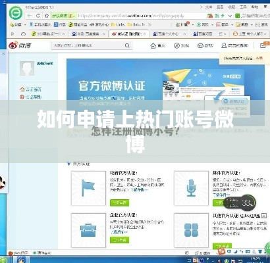Go back with the browser back arrow
The image size is (270, 263).
tap(30, 16)
